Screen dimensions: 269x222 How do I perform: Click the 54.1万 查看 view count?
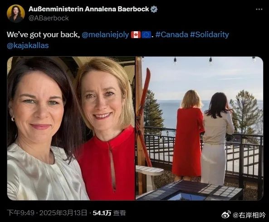109,213
